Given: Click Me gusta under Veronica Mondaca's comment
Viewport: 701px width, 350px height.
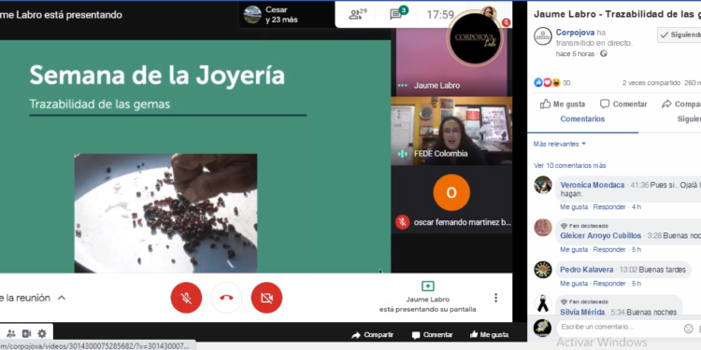Looking at the screenshot, I should (x=574, y=207).
